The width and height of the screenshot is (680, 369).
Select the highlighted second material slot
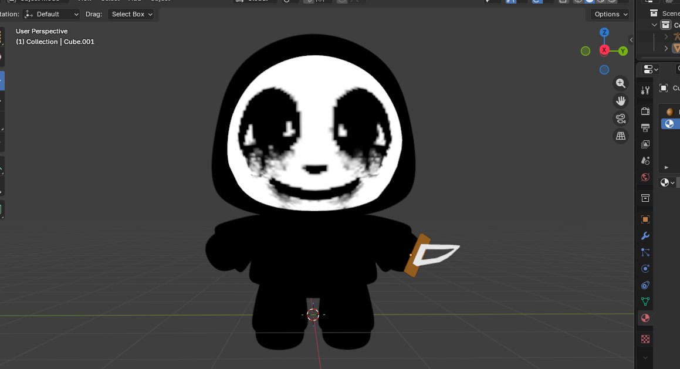670,124
